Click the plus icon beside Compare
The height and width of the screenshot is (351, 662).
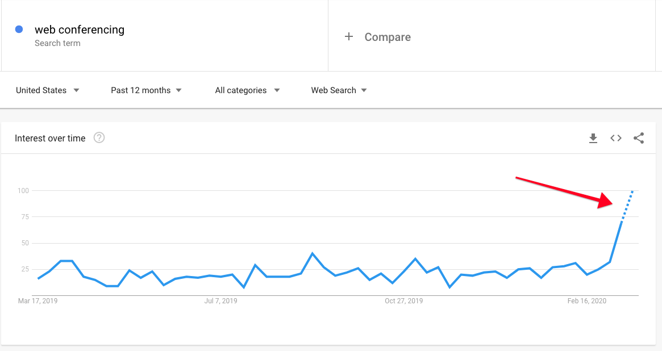349,37
